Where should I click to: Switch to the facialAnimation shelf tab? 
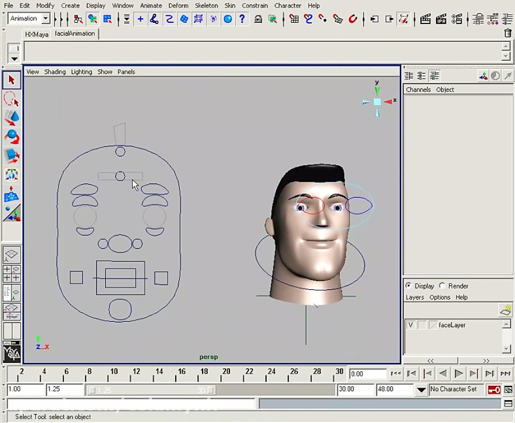[x=74, y=34]
